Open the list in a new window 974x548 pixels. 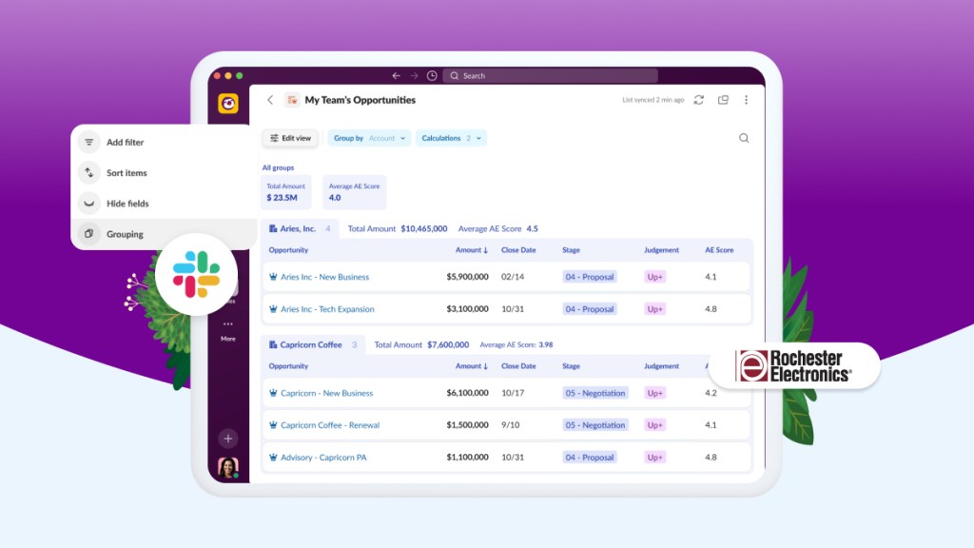[x=723, y=100]
